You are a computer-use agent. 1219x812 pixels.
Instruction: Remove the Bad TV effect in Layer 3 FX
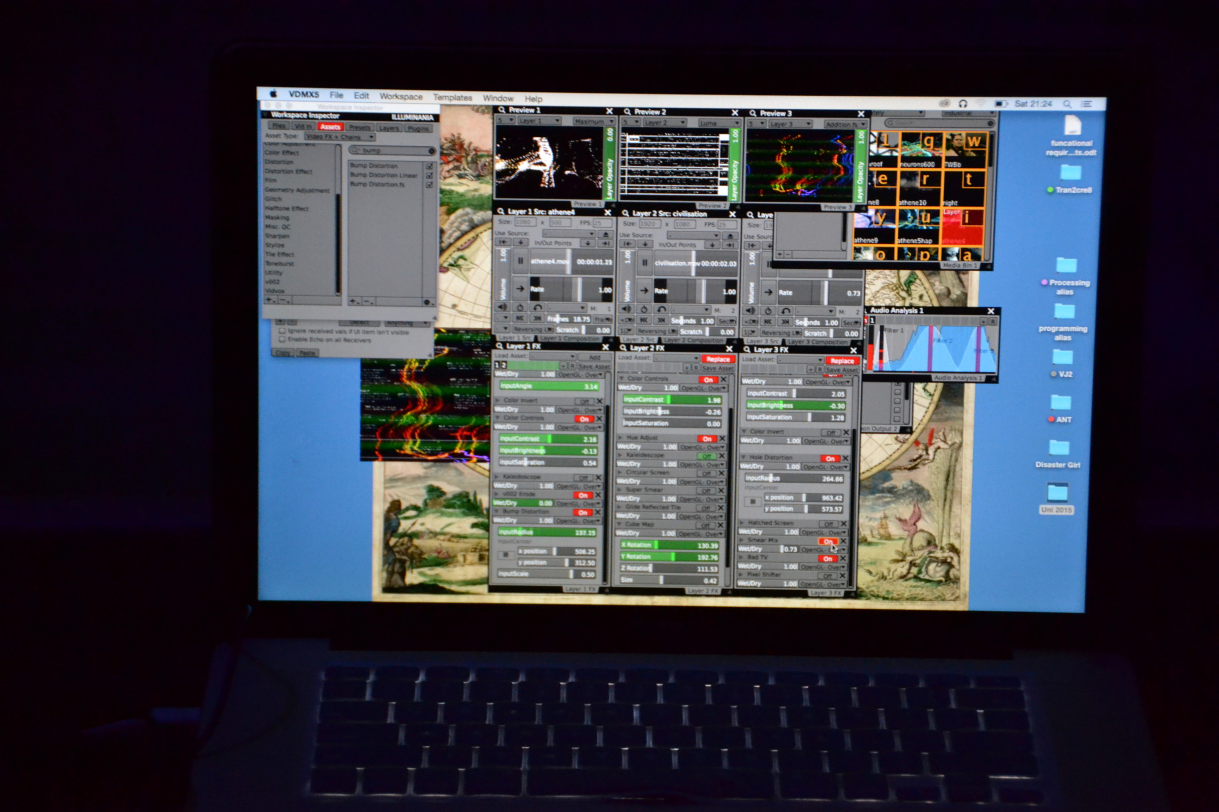[843, 559]
